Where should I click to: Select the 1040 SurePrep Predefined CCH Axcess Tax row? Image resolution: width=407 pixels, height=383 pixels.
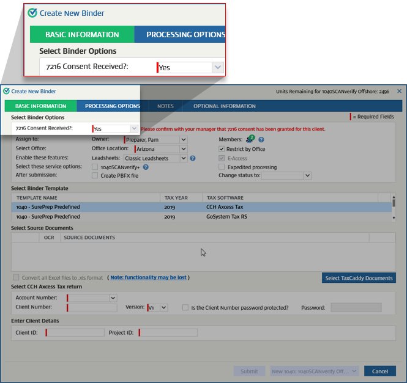[x=201, y=207]
